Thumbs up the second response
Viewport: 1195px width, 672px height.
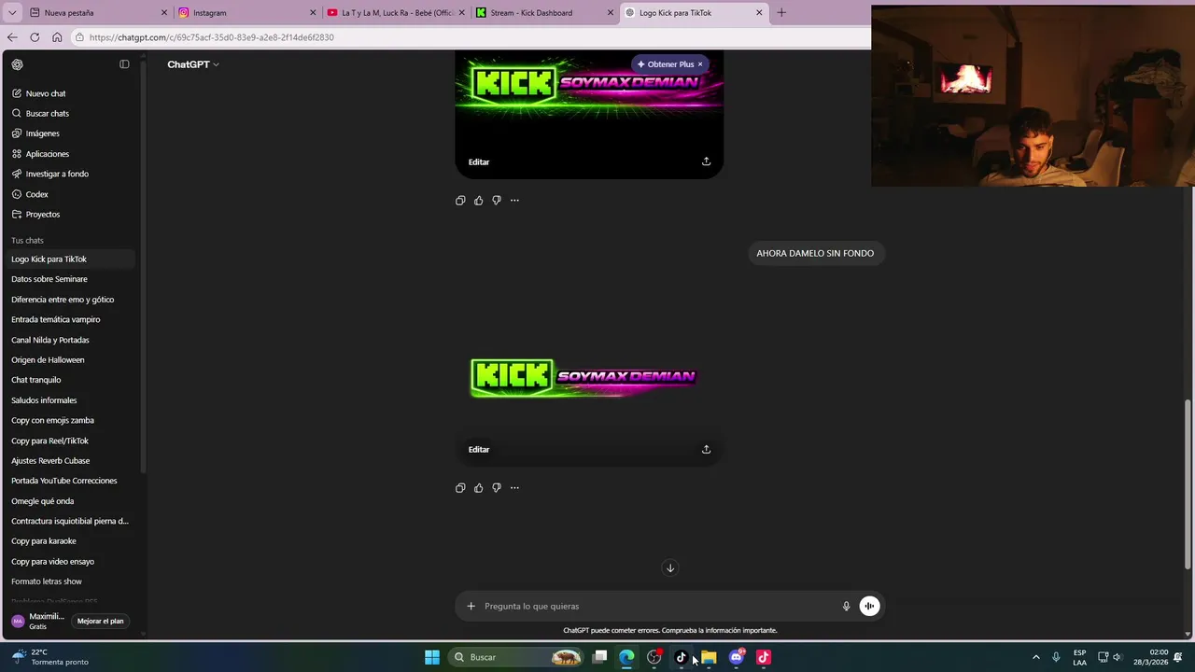point(479,488)
